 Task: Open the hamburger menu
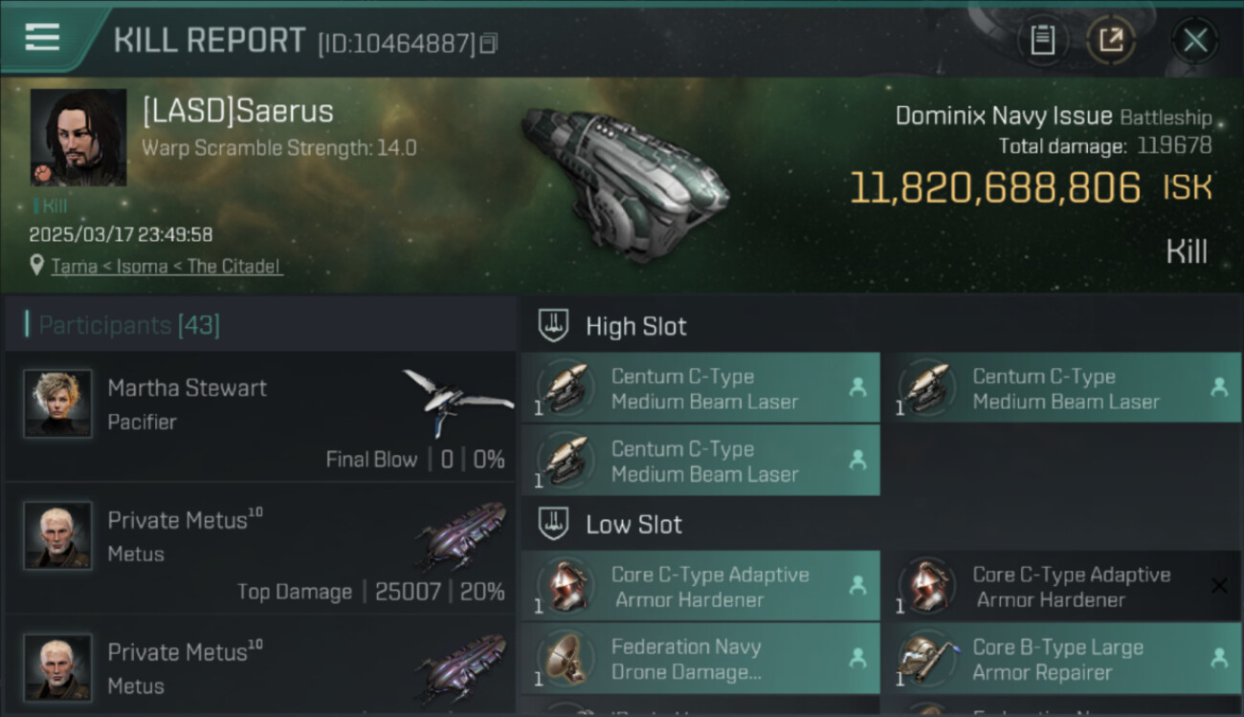pos(43,38)
